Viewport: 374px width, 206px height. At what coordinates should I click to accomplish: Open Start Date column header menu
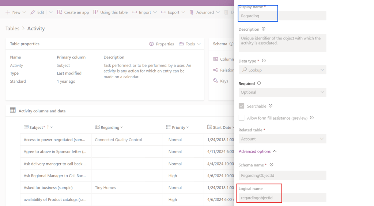pos(220,127)
